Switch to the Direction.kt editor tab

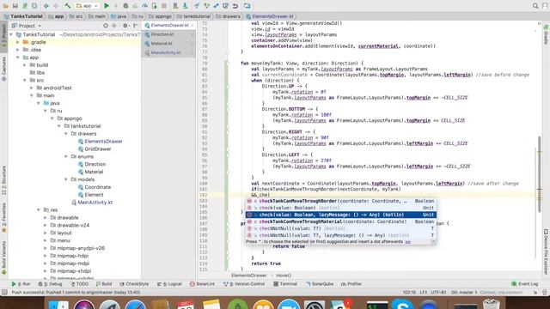coord(162,34)
